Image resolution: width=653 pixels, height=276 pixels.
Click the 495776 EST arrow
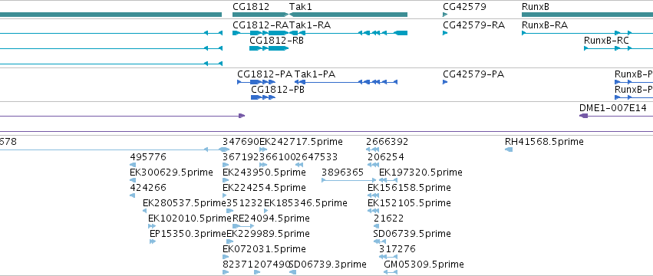click(133, 165)
